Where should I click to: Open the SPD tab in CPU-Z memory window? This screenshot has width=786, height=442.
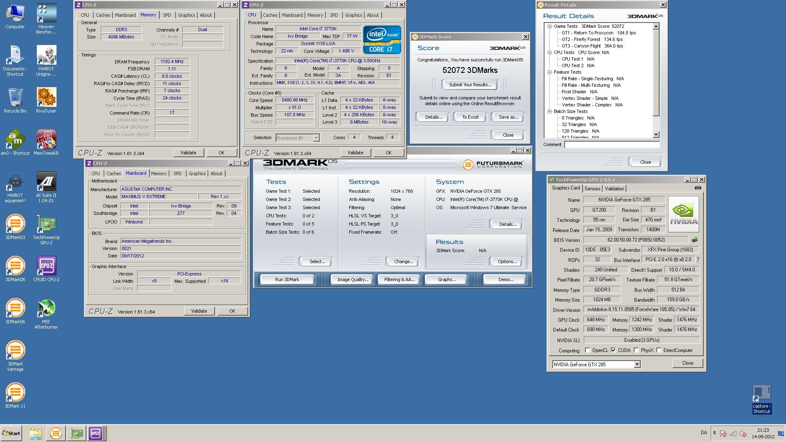tap(167, 15)
